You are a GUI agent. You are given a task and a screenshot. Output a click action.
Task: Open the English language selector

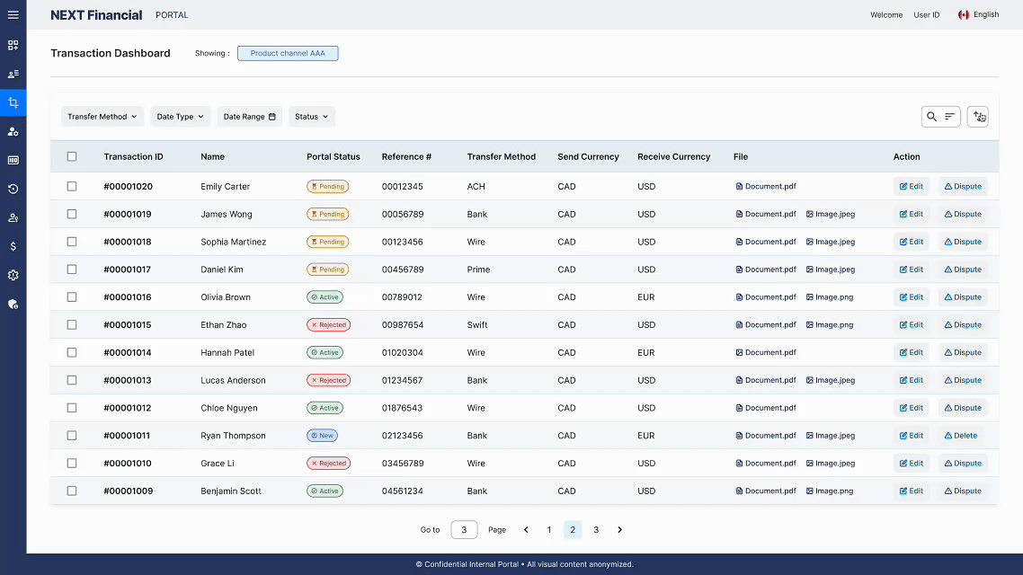click(x=979, y=14)
